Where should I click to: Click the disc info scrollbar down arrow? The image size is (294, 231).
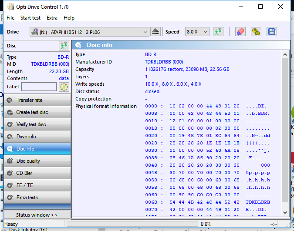(285, 212)
